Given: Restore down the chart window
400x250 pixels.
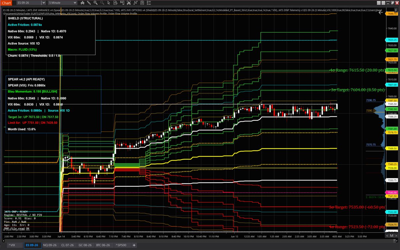Looking at the screenshot, I should point(392,3).
